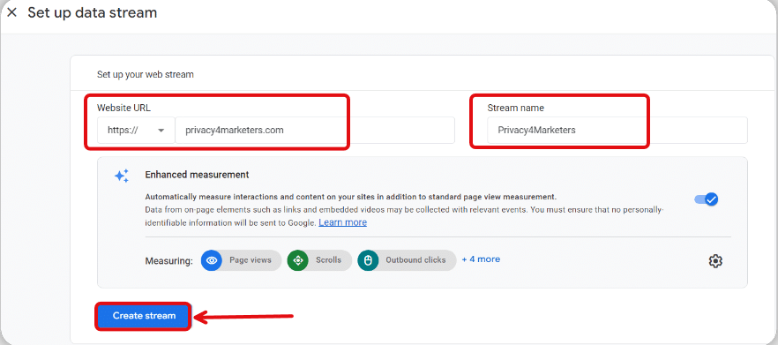Viewport: 778px width, 345px height.
Task: Select the Enhanced measurement heading text
Action: click(x=197, y=175)
